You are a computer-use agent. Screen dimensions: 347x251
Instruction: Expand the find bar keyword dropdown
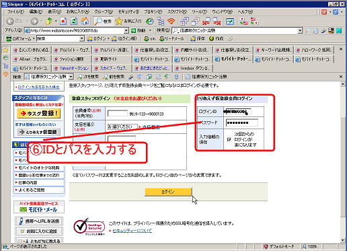pos(71,77)
